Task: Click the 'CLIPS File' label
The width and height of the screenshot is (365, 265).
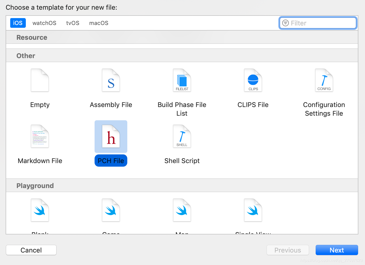Action: (x=253, y=105)
